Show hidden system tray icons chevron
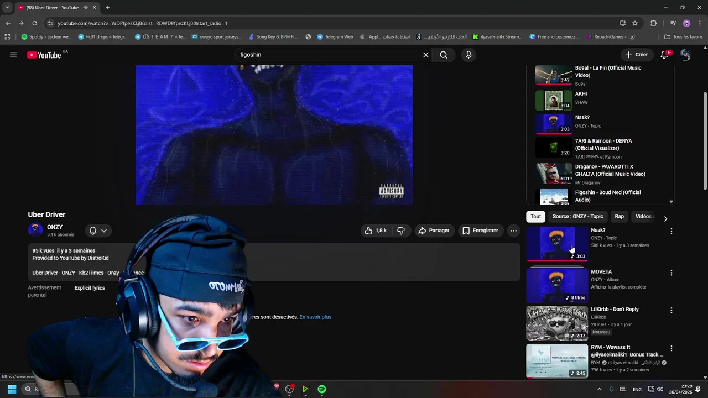 pyautogui.click(x=599, y=389)
